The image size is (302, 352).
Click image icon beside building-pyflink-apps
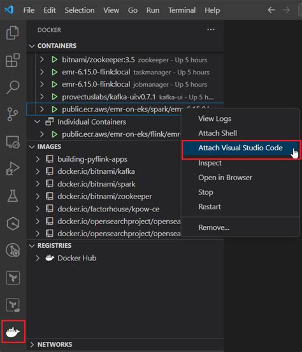click(x=50, y=159)
